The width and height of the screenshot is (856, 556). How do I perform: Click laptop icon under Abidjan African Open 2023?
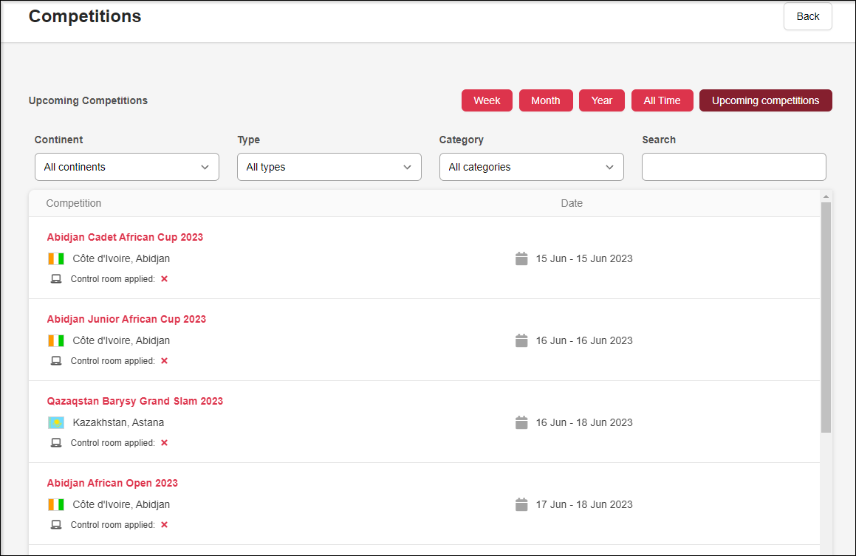click(x=56, y=525)
